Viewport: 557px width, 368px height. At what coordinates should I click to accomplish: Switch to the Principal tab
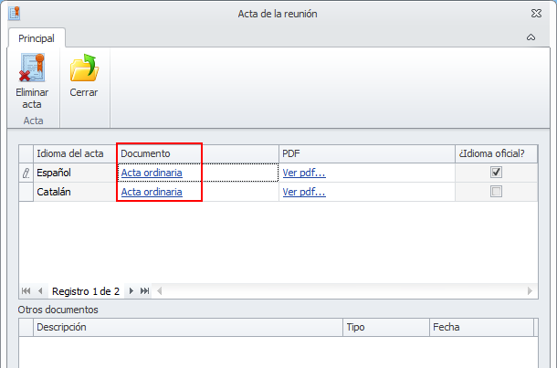pos(37,38)
